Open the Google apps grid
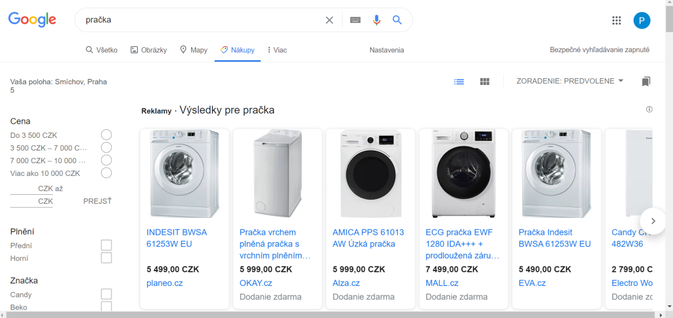 pyautogui.click(x=617, y=20)
